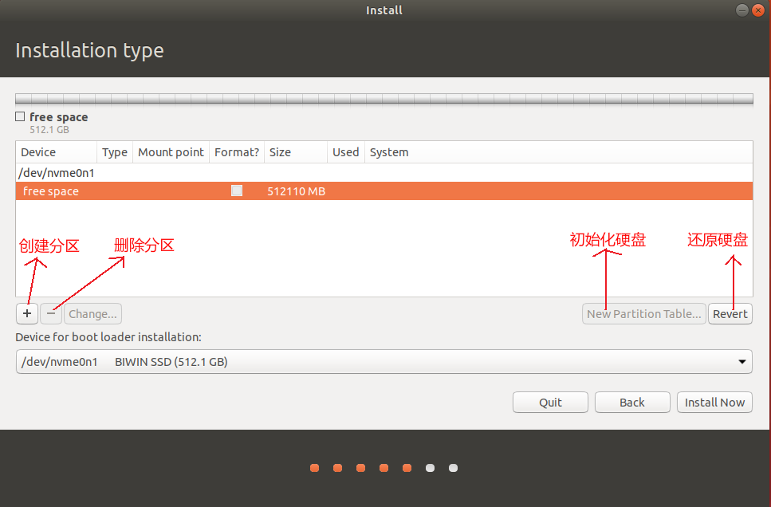
Task: Click the minus button to delete partition
Action: coord(51,314)
